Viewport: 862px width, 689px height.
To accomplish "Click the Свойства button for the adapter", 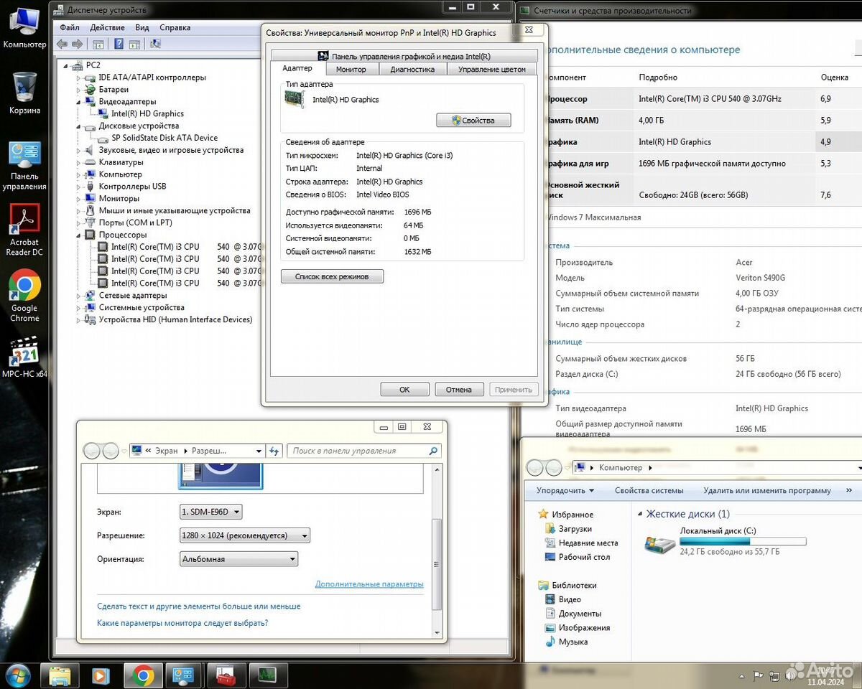I will pyautogui.click(x=473, y=121).
